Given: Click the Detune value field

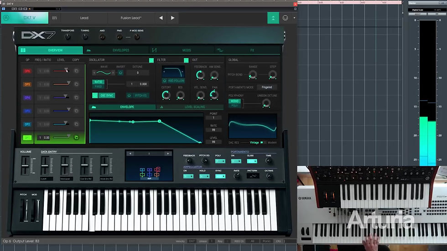Looking at the screenshot, I should 138,73.
